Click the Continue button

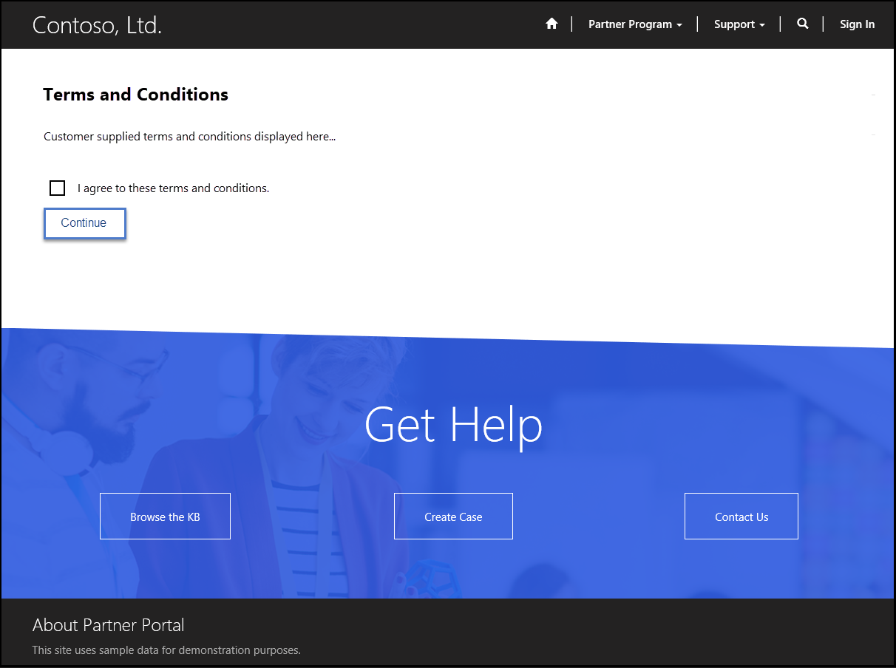pyautogui.click(x=84, y=223)
